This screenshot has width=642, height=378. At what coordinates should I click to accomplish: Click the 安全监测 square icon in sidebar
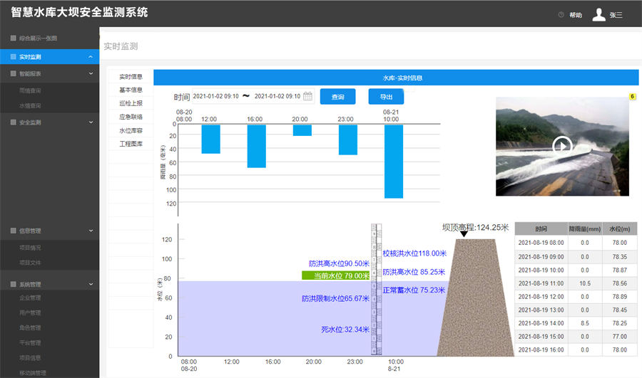13,122
